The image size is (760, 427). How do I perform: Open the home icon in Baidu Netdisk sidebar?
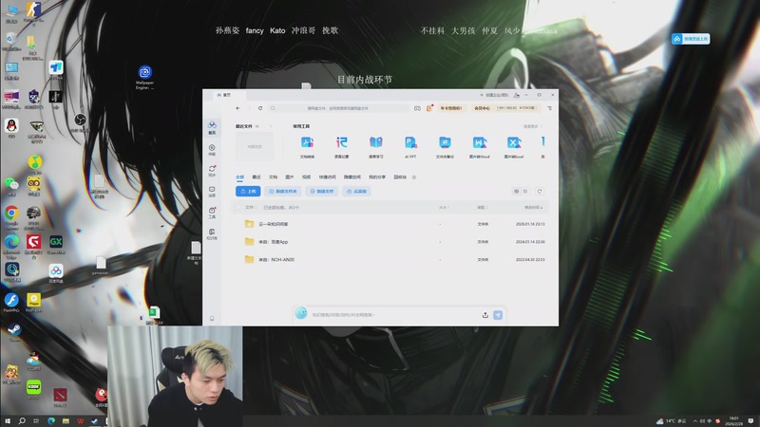coord(212,128)
